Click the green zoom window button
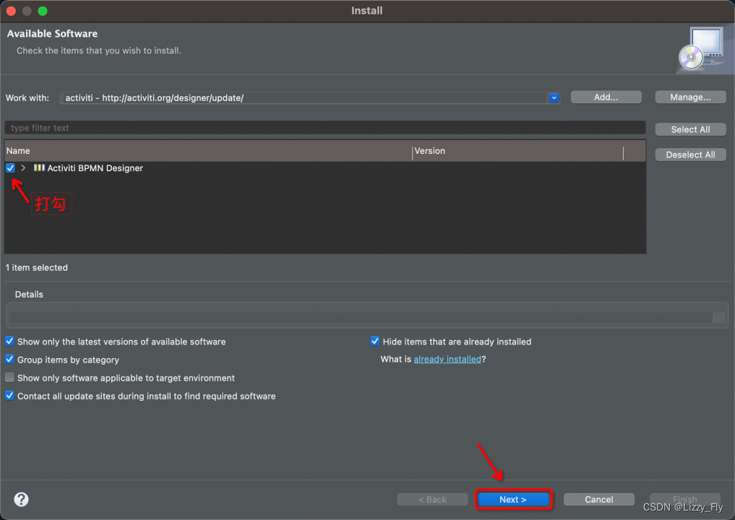 pyautogui.click(x=43, y=11)
